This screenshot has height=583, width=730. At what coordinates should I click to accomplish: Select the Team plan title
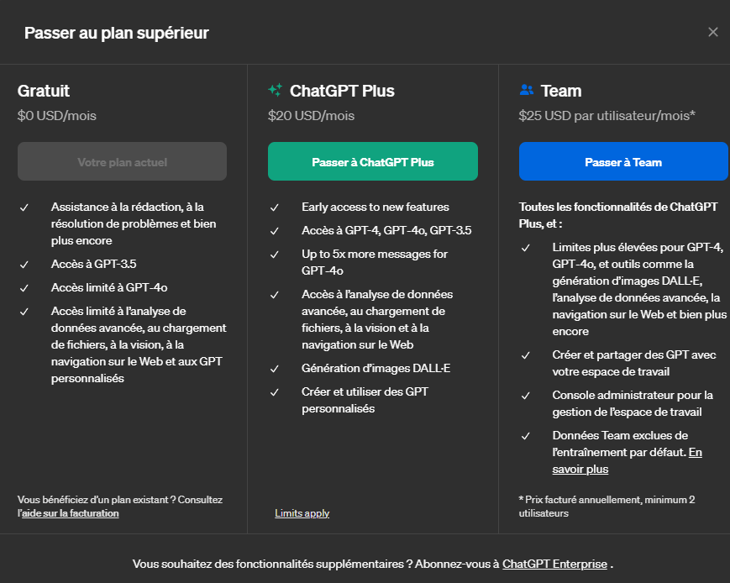(561, 91)
